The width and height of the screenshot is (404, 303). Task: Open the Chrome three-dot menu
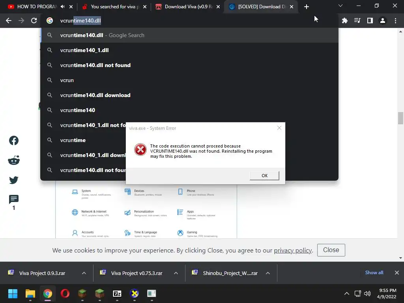395,21
